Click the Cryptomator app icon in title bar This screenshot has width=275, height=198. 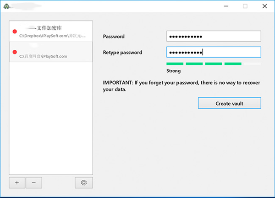coord(6,6)
